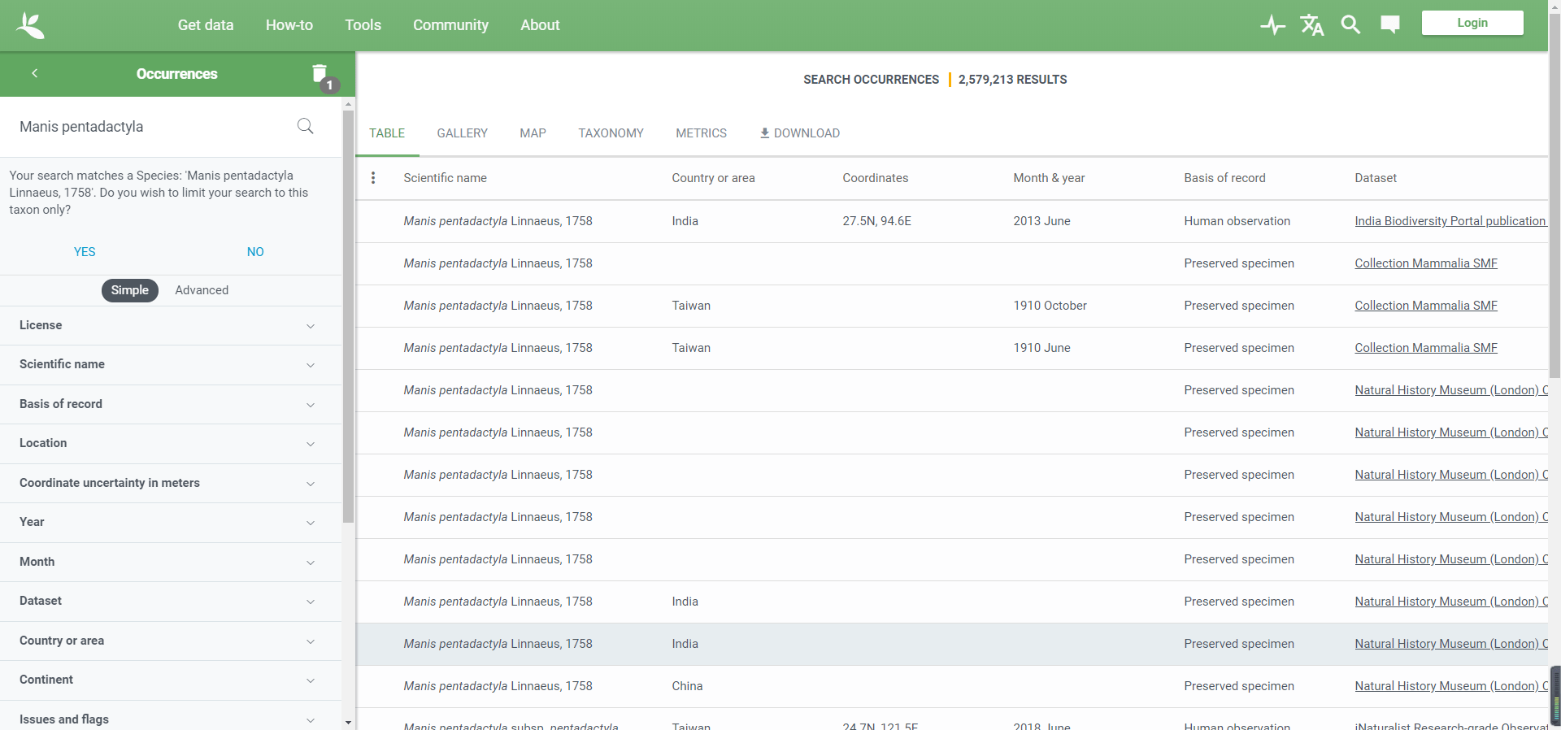Expand the Scientific name filter

[171, 364]
